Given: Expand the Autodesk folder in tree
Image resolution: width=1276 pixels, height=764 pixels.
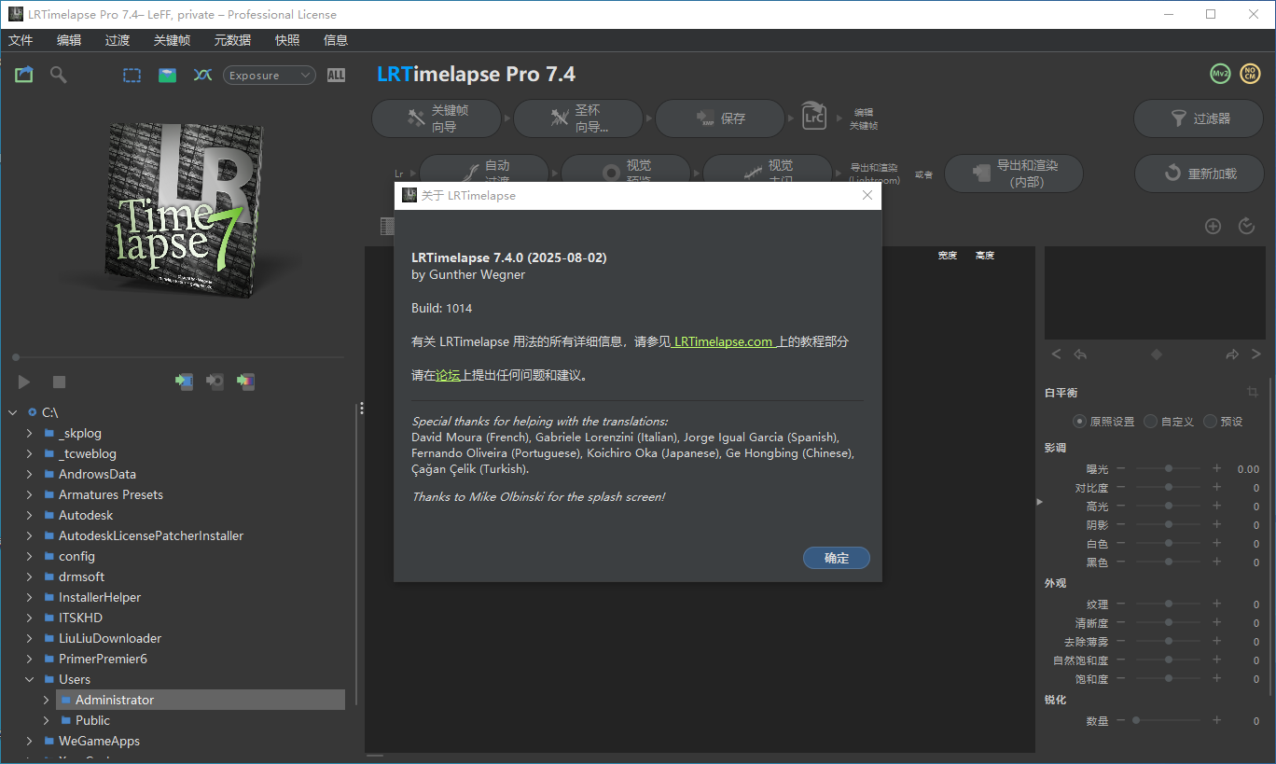Looking at the screenshot, I should tap(29, 515).
